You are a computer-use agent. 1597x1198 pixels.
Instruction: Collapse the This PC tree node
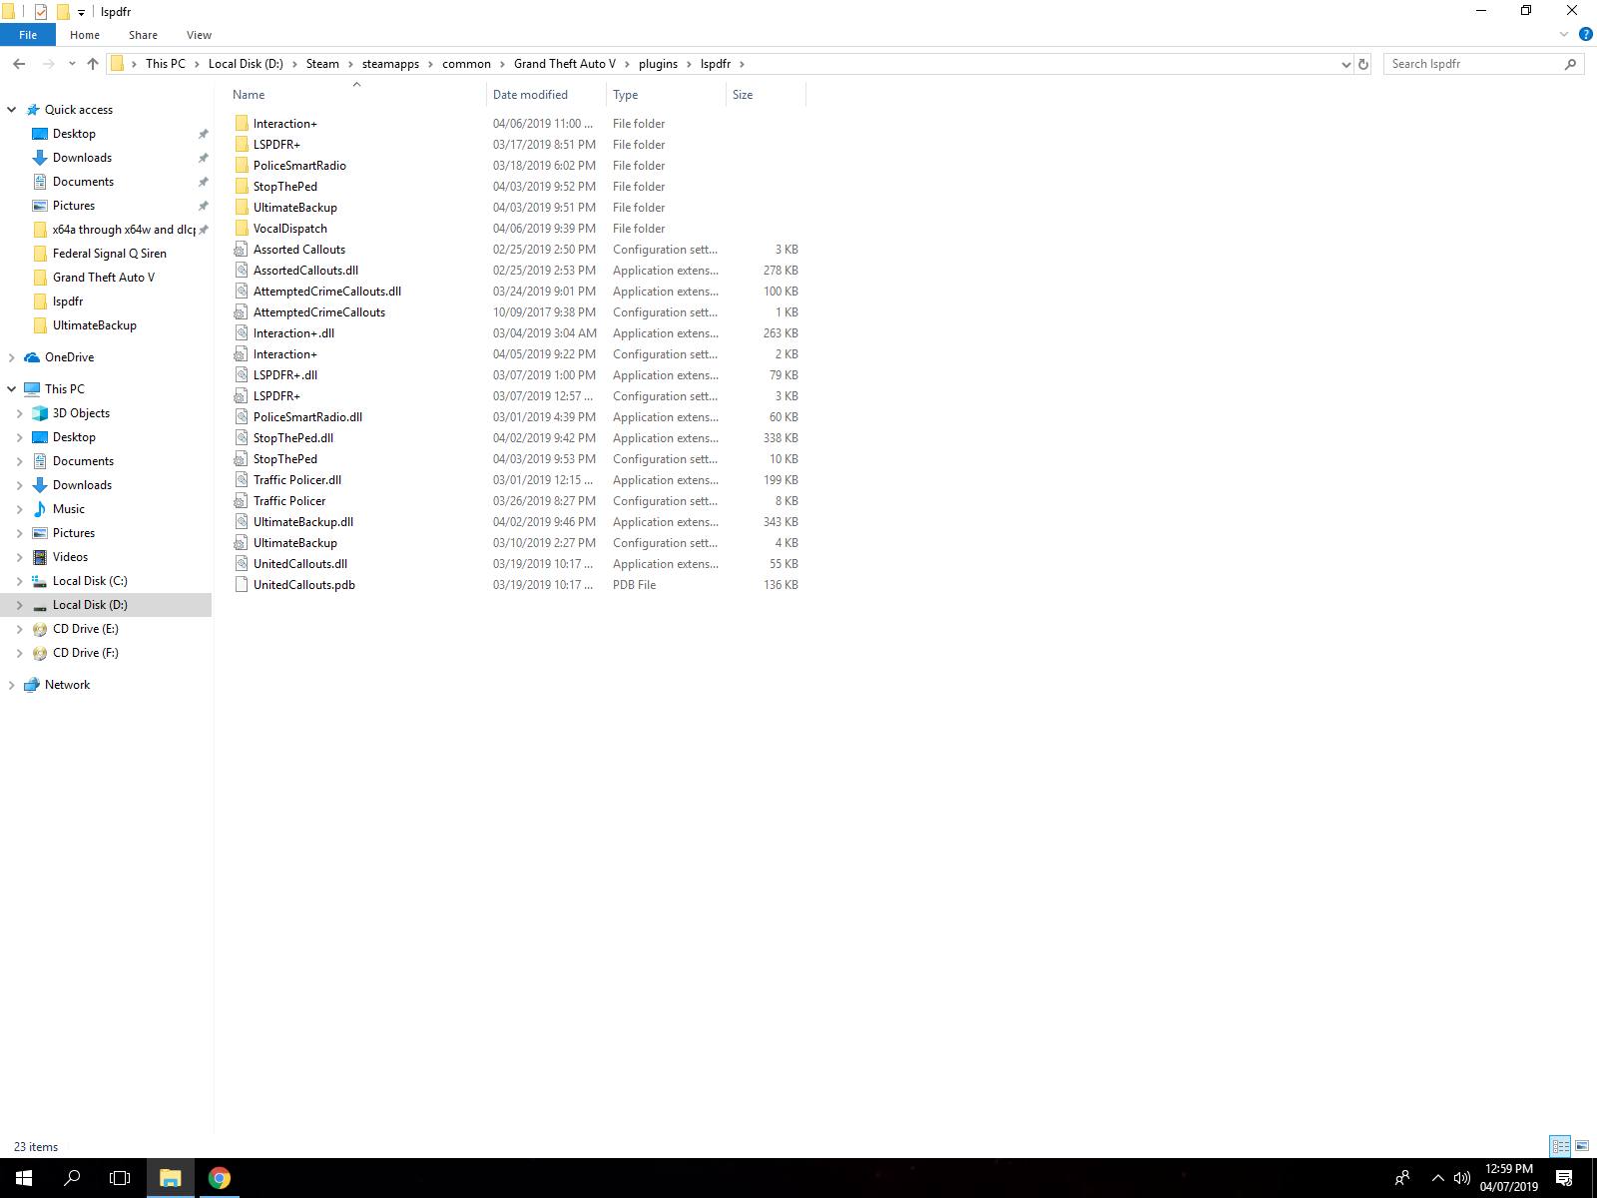click(x=11, y=389)
